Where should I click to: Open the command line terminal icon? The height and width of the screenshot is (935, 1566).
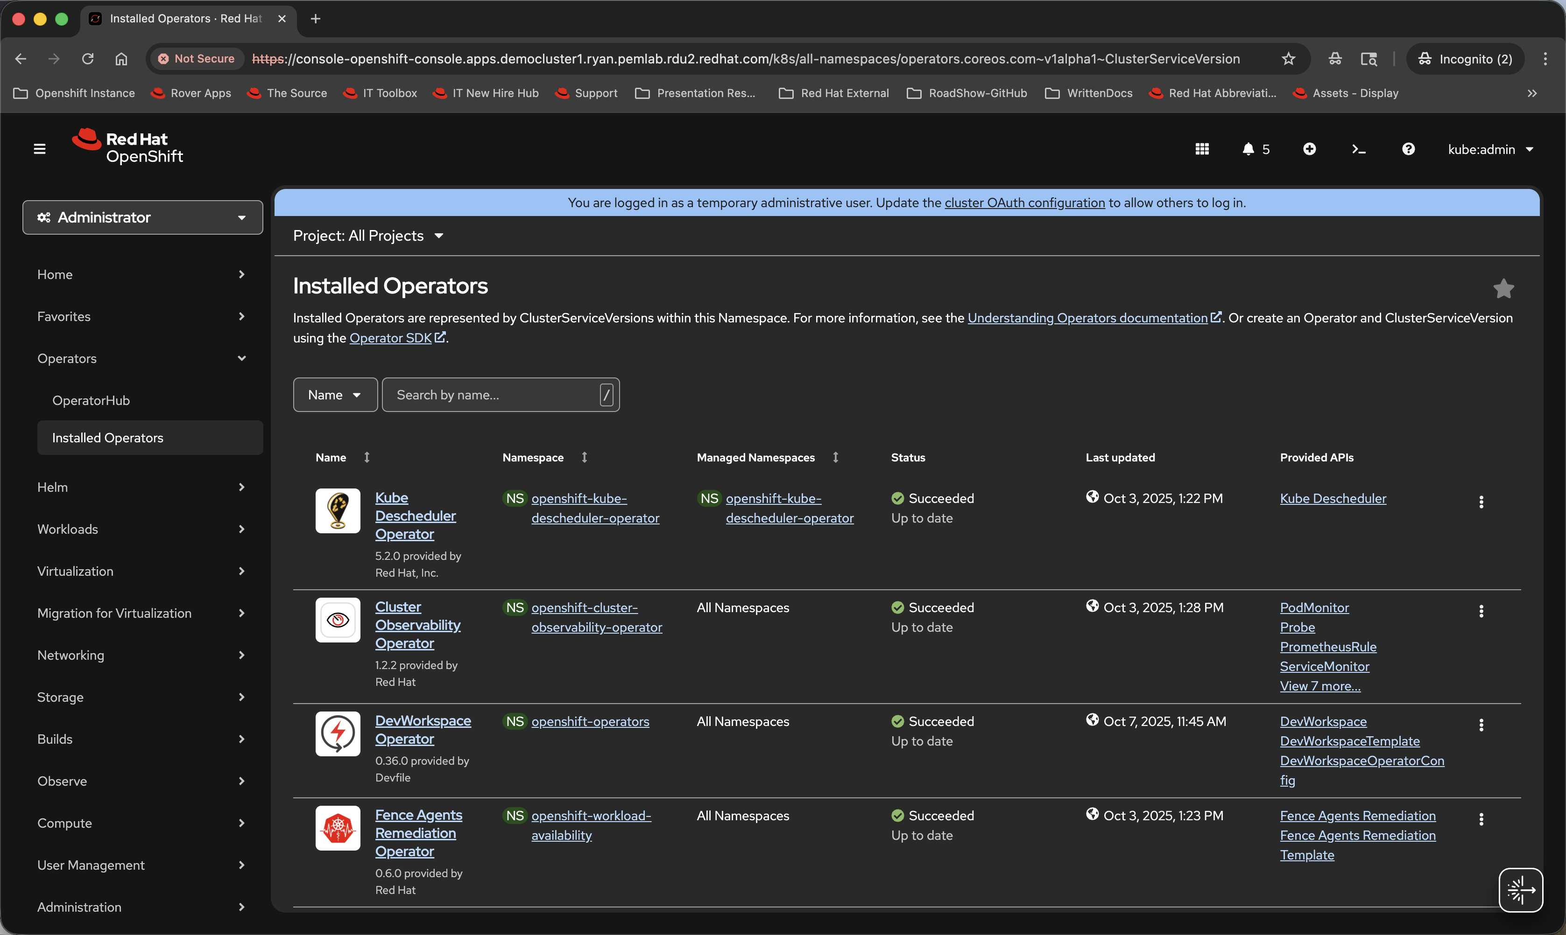pos(1359,149)
